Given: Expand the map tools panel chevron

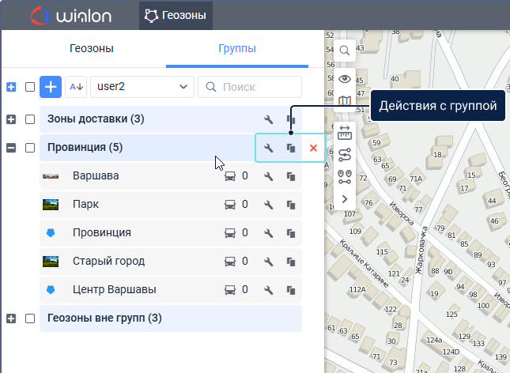Looking at the screenshot, I should [x=345, y=199].
